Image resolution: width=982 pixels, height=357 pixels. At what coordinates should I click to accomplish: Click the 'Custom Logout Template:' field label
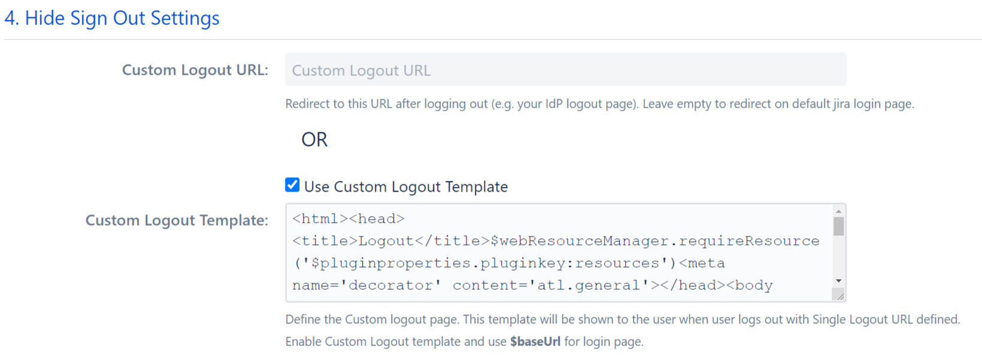point(177,220)
